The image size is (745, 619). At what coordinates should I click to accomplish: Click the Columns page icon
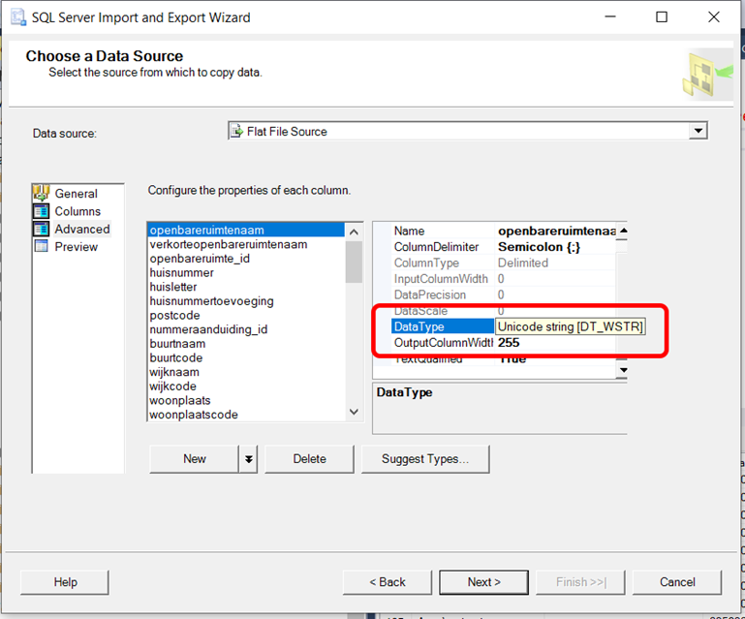[x=41, y=211]
